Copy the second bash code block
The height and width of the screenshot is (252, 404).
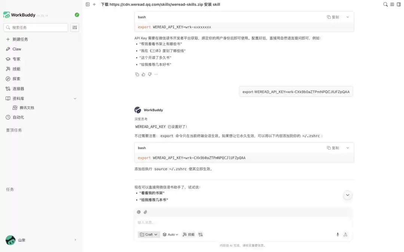[333, 148]
